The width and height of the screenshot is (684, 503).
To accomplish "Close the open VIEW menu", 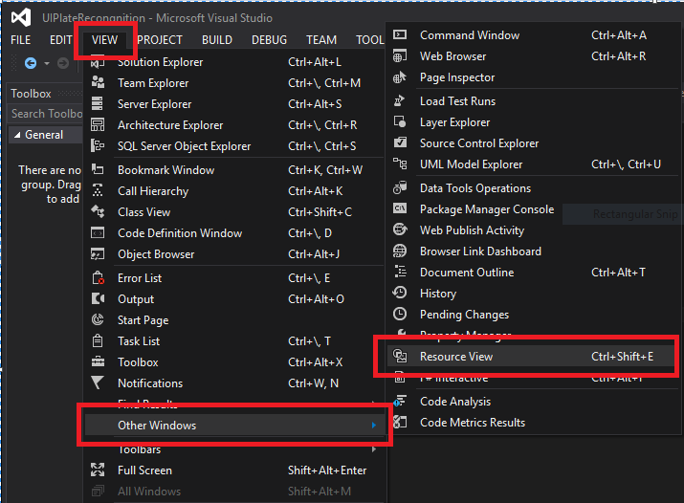I will (x=104, y=40).
